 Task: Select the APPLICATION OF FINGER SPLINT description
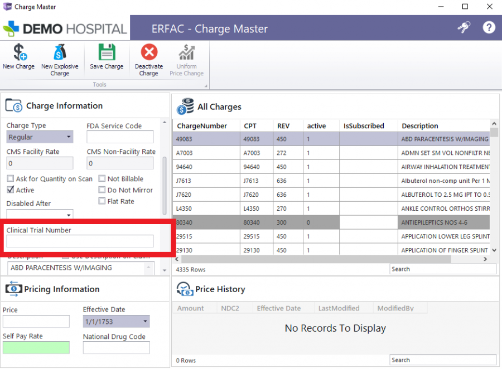tap(444, 250)
